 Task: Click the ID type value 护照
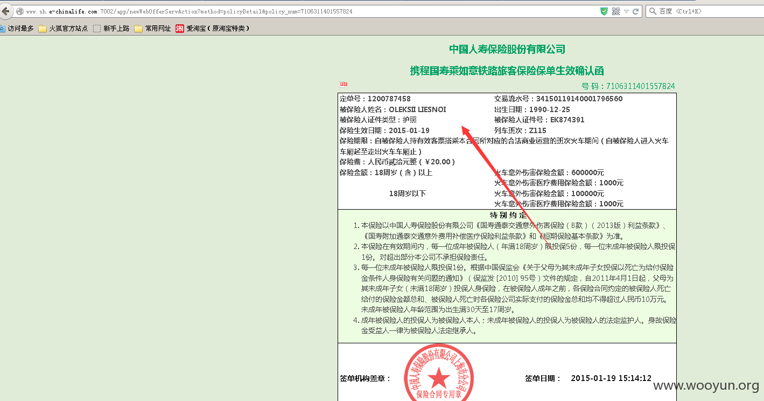point(410,120)
